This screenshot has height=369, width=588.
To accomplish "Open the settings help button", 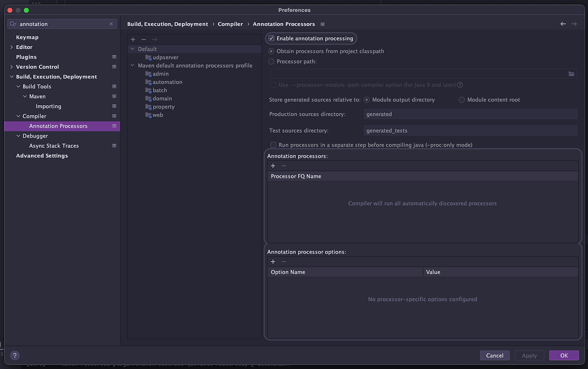I will (14, 355).
